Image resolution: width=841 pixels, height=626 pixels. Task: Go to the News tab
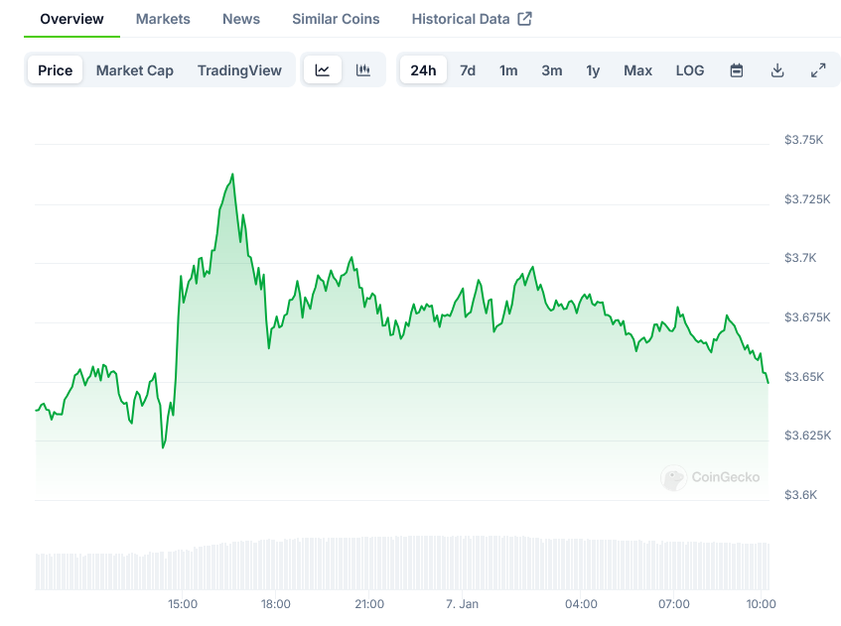click(x=241, y=19)
